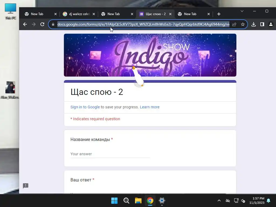Click the Sign in to Google link
The width and height of the screenshot is (276, 207).
click(85, 107)
